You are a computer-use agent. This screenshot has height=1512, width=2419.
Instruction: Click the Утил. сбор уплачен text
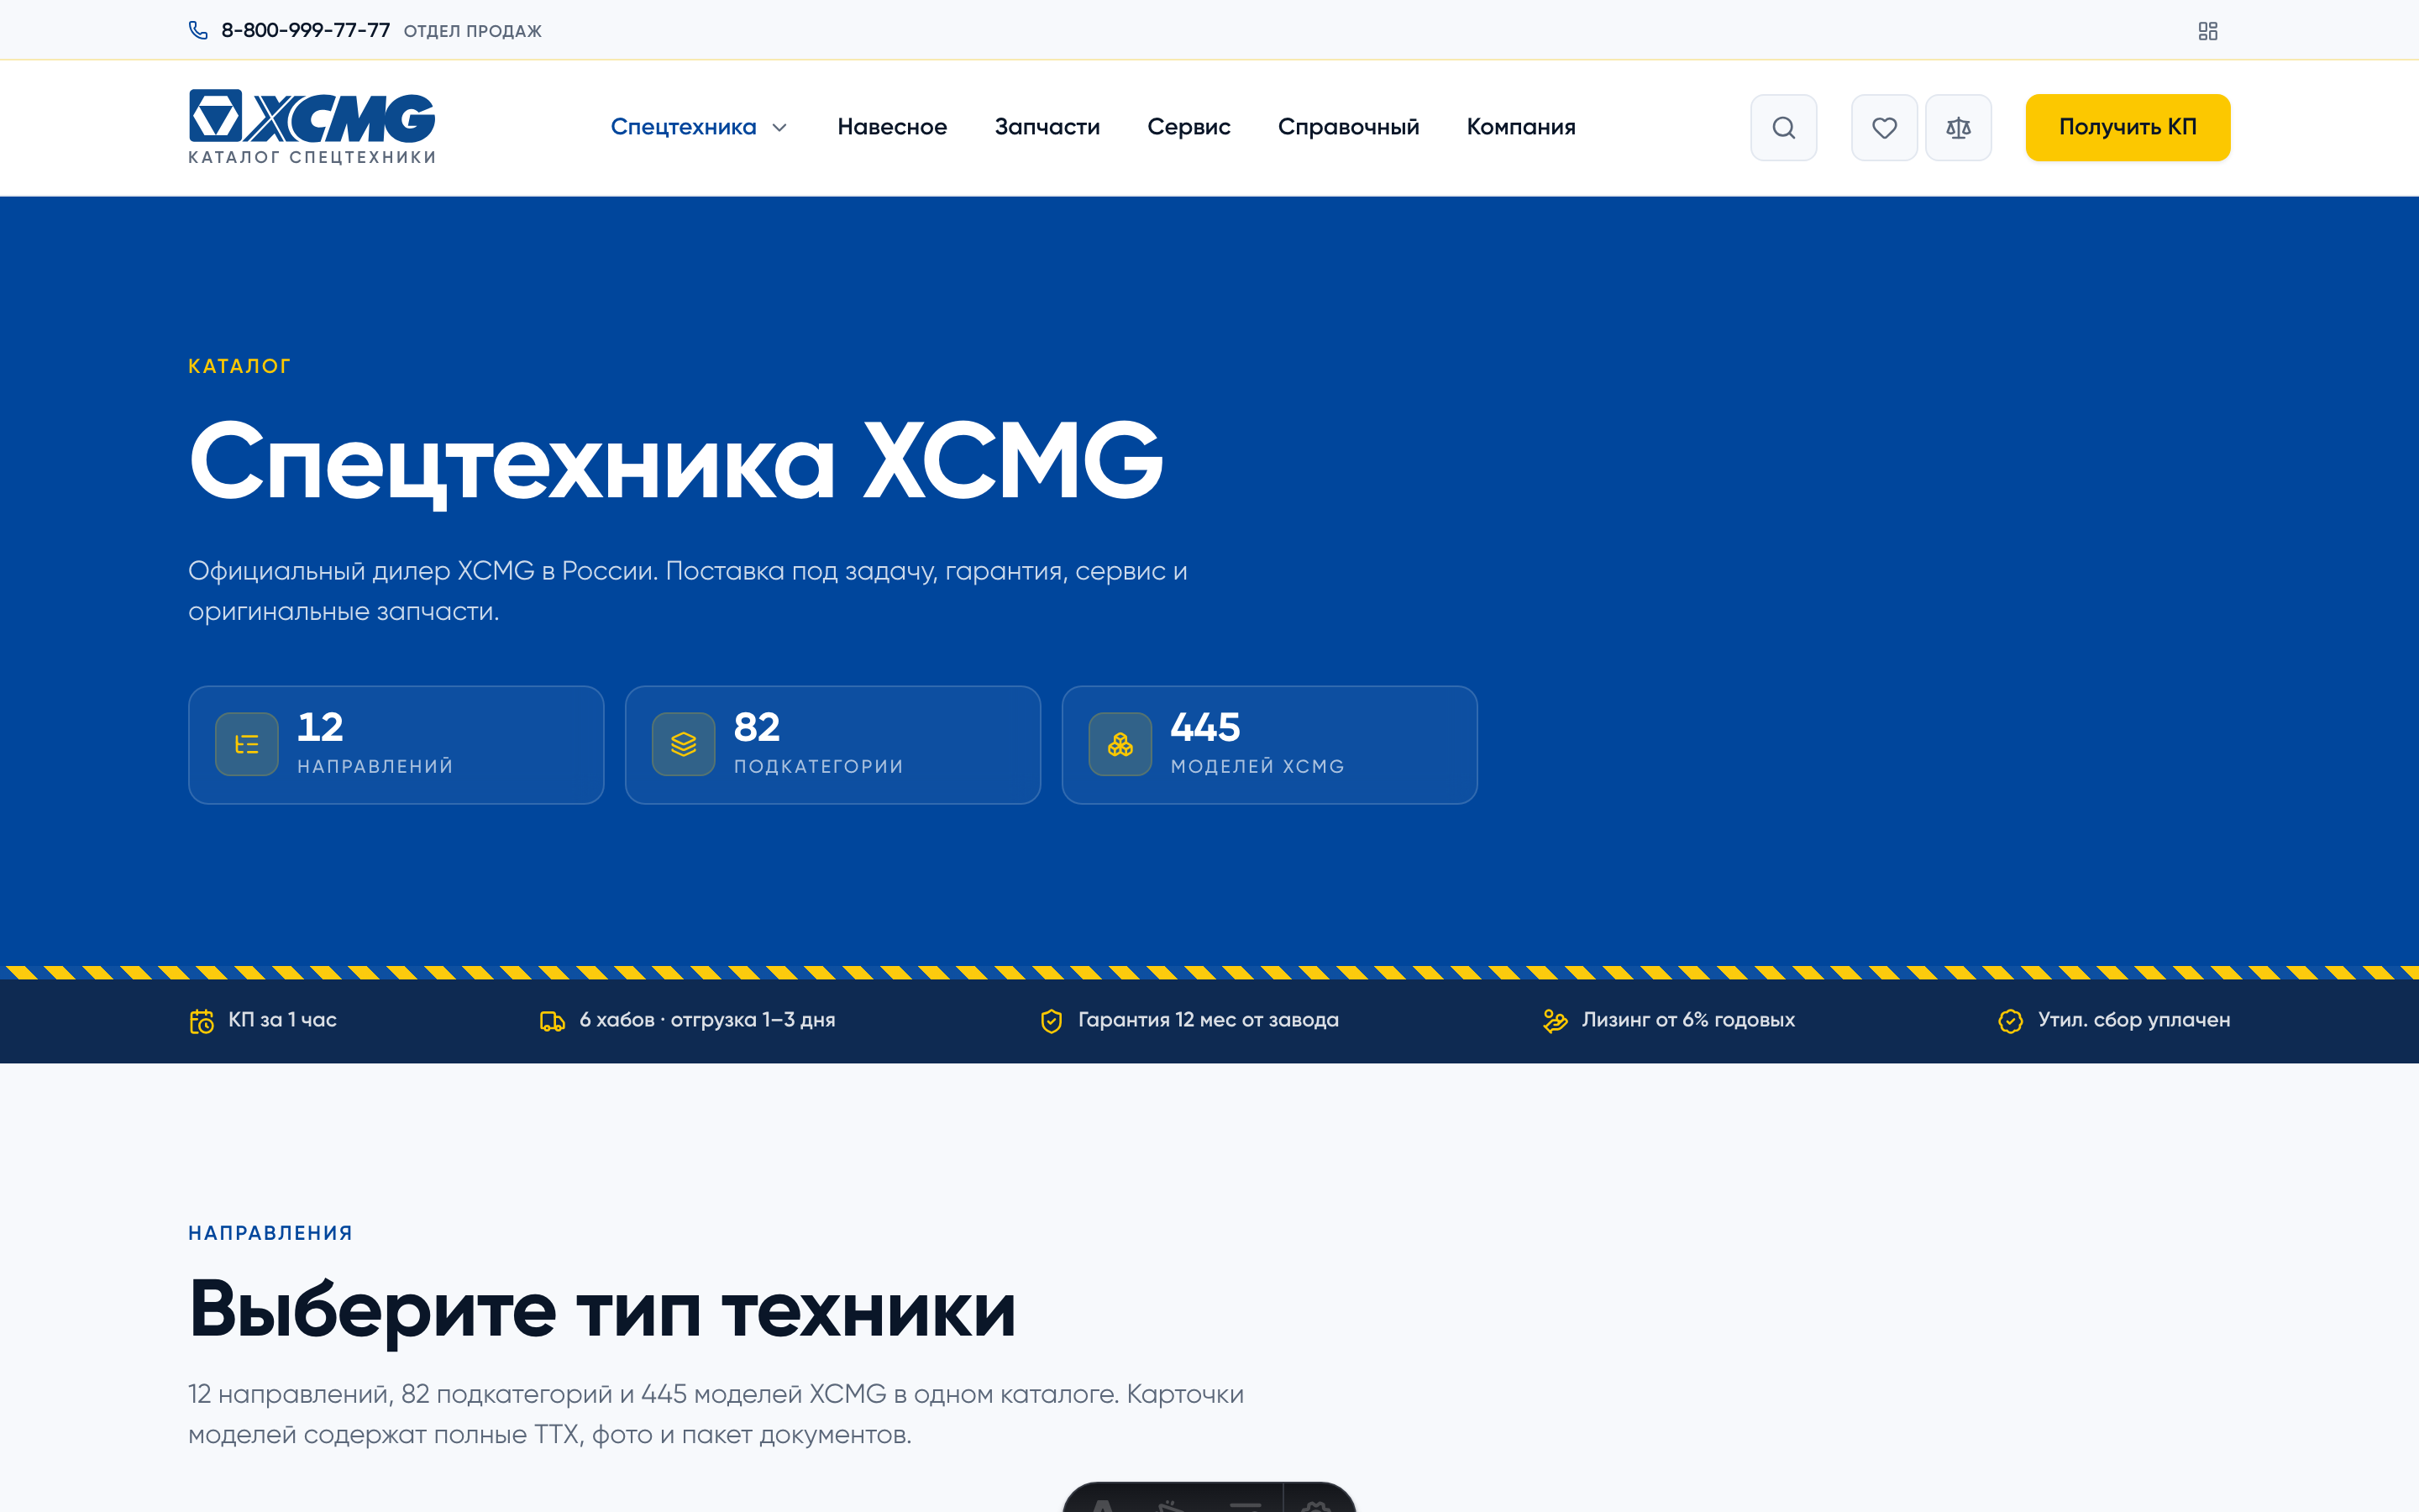tap(2134, 1020)
